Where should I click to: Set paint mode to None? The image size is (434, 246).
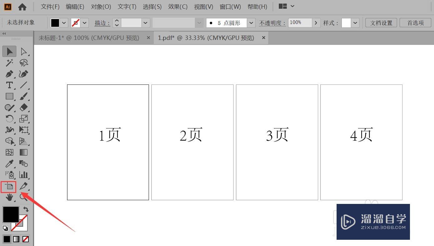point(26,239)
